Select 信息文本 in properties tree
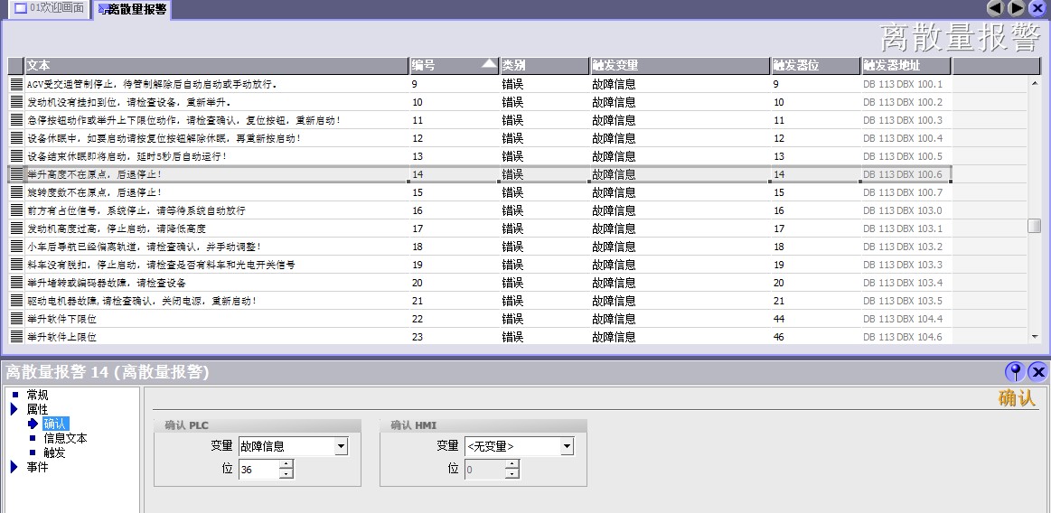 [66, 439]
